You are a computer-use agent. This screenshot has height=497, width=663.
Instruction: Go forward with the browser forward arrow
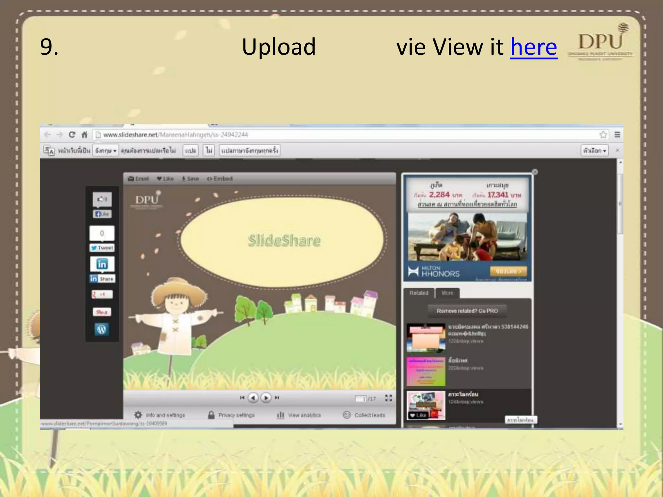click(x=60, y=135)
